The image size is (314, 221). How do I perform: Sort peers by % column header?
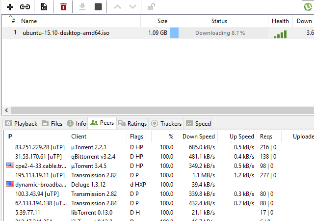coord(164,137)
